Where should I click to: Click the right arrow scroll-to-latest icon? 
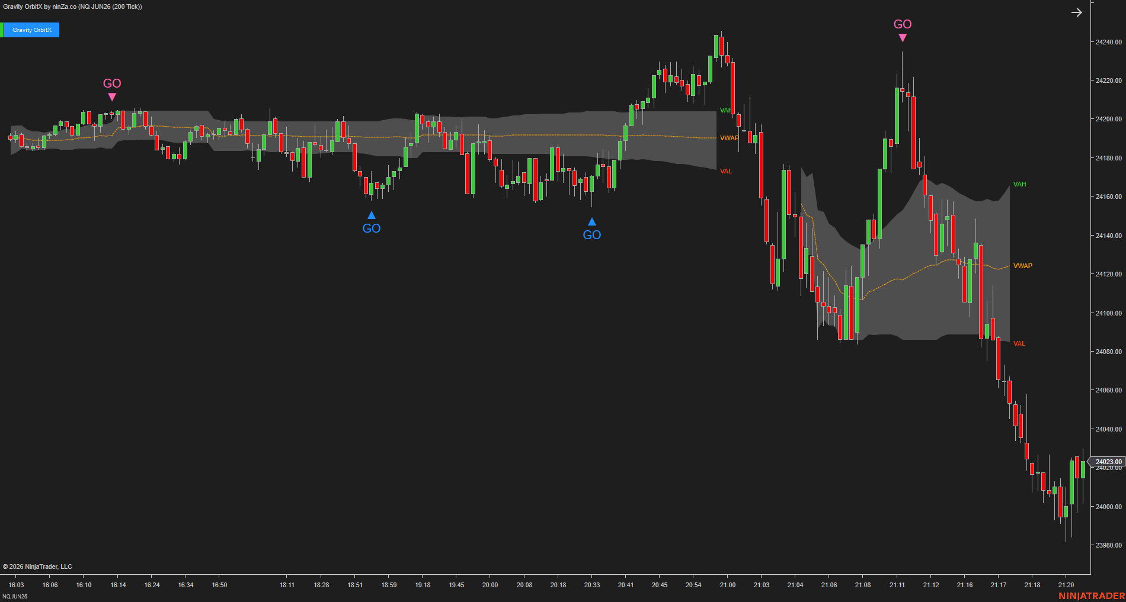coord(1077,12)
